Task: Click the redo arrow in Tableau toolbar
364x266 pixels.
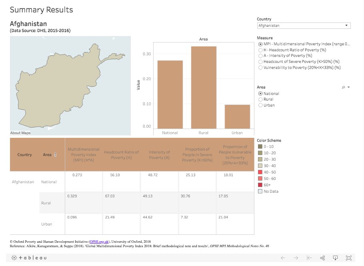Action: coord(296,258)
